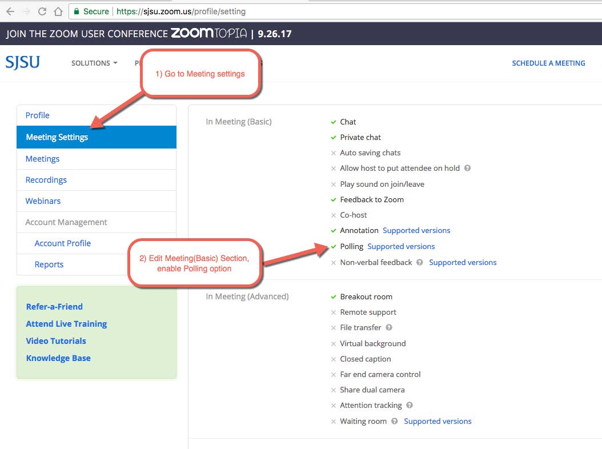This screenshot has width=602, height=449.
Task: Open help for Non-verbal feedback
Action: click(420, 262)
